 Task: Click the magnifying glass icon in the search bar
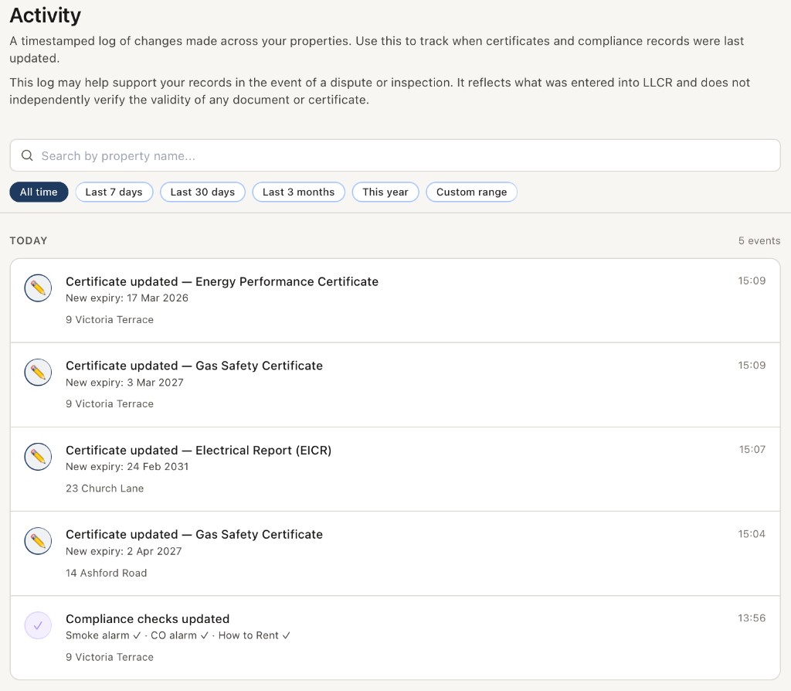27,155
